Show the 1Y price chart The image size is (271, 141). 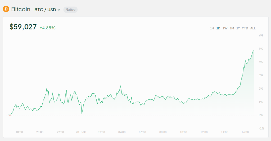238,28
